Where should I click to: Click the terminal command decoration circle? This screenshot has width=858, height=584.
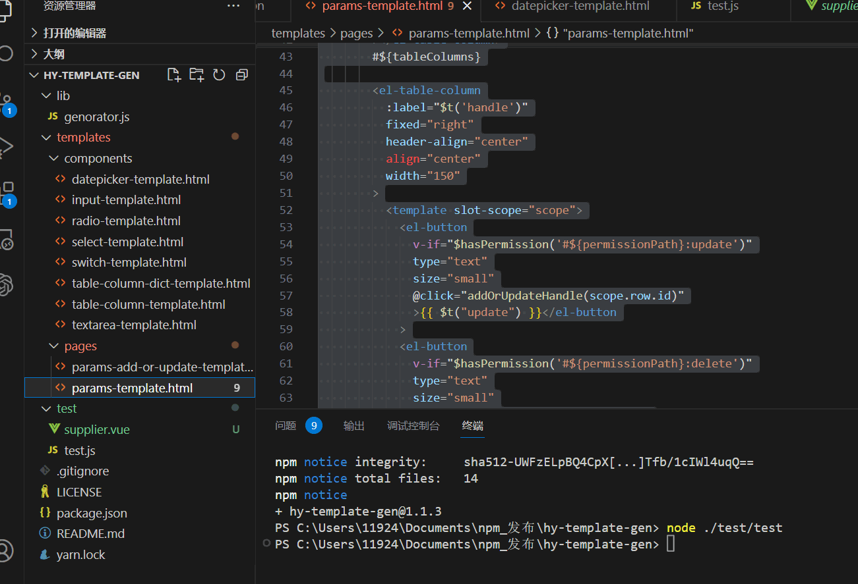pos(266,544)
